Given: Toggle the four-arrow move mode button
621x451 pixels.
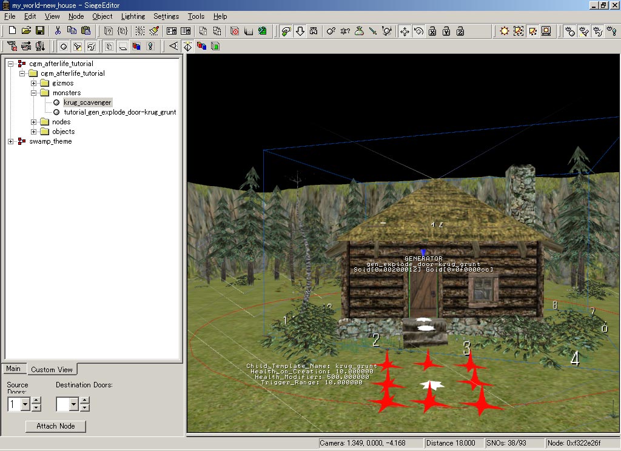Looking at the screenshot, I should click(x=404, y=31).
